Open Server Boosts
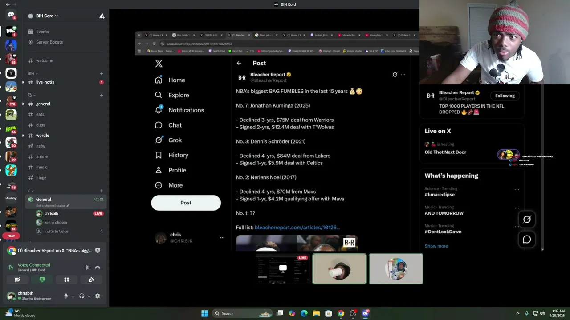 click(65, 42)
